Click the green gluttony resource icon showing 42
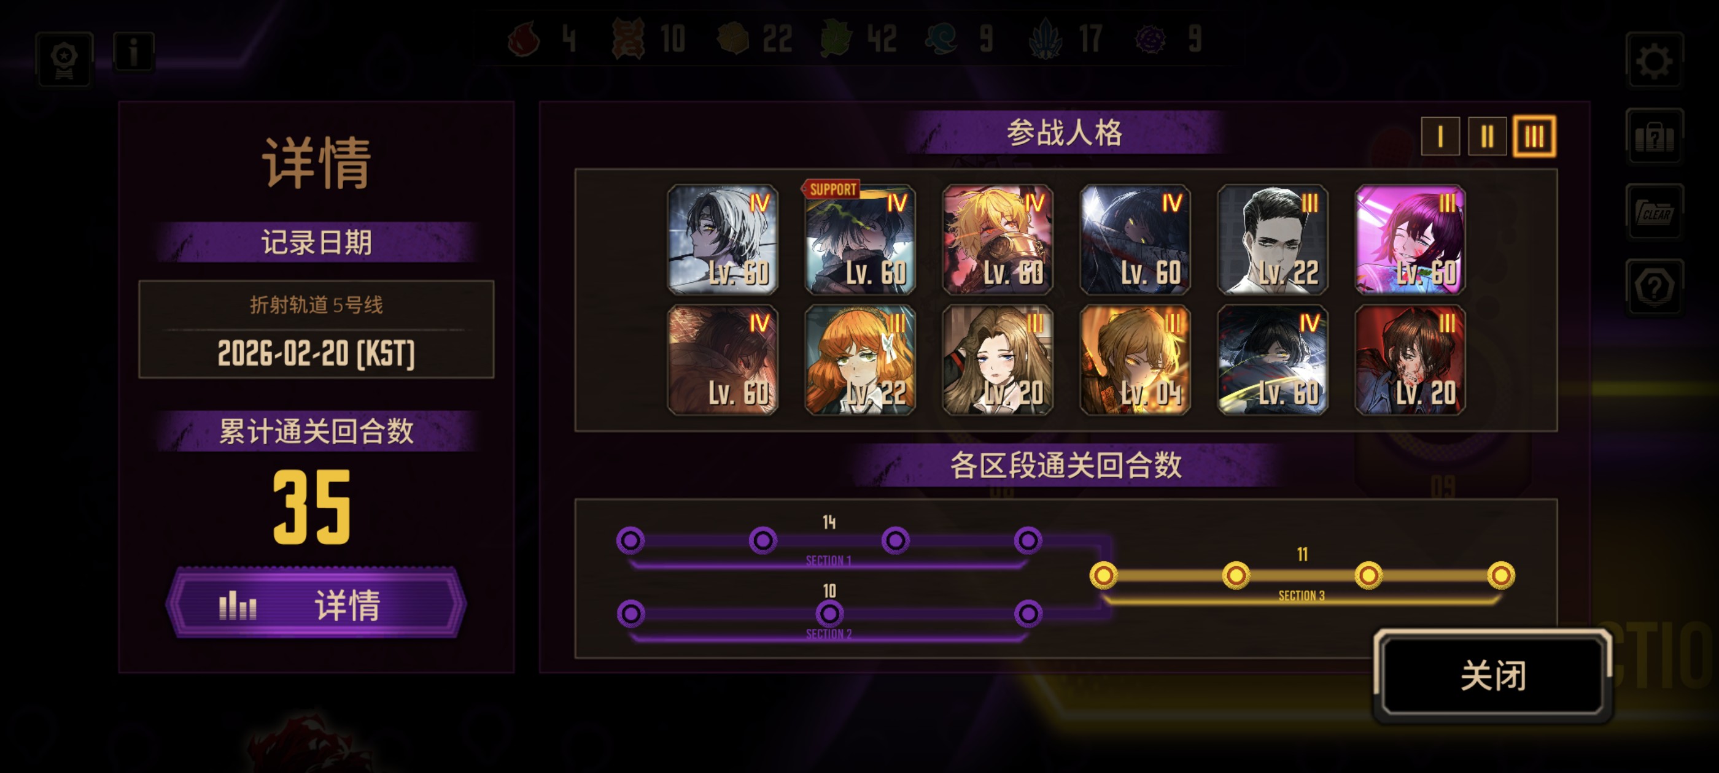 tap(837, 39)
